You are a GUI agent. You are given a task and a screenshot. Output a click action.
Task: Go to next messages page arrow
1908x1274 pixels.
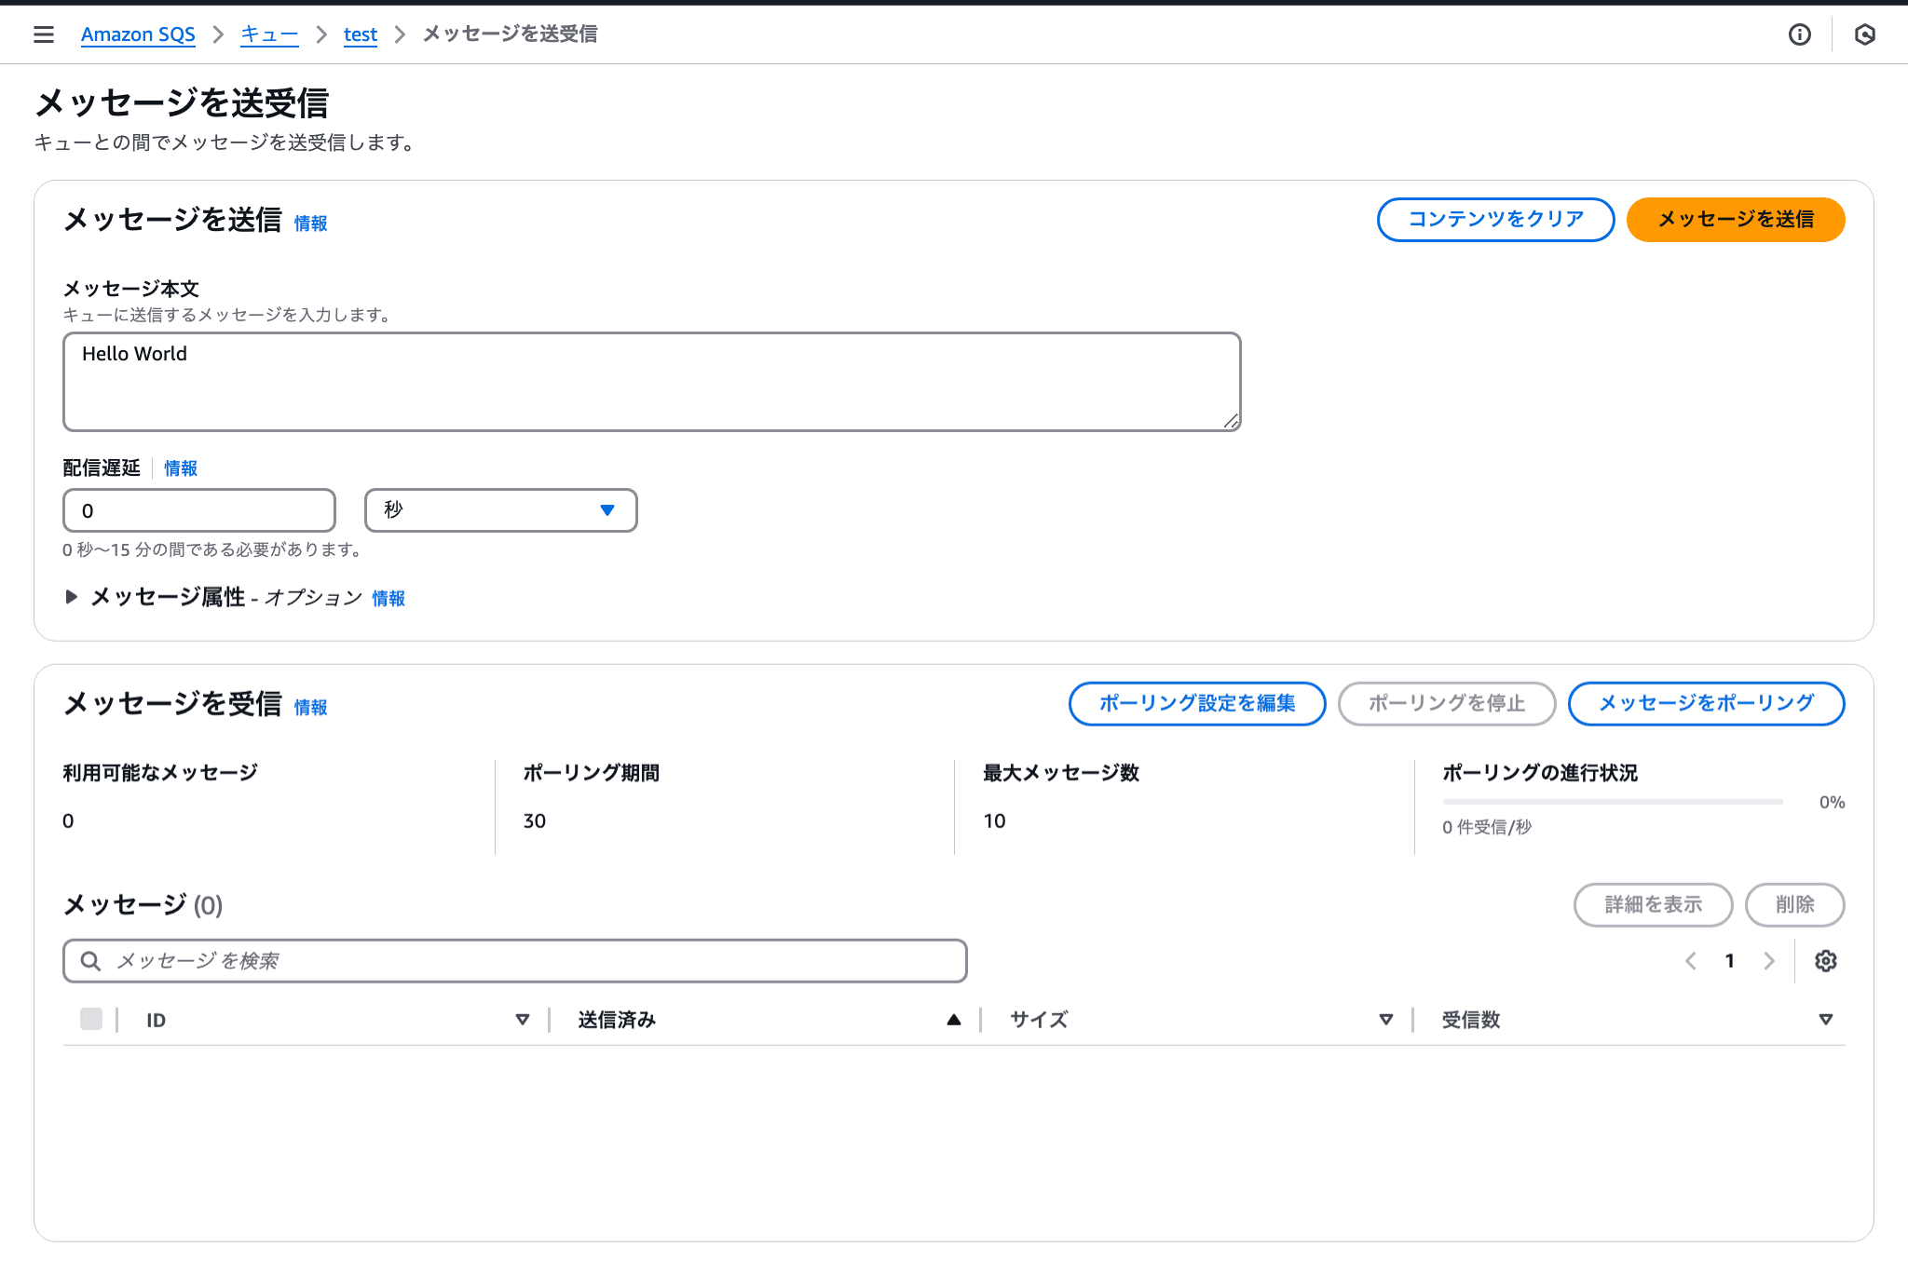[1768, 961]
